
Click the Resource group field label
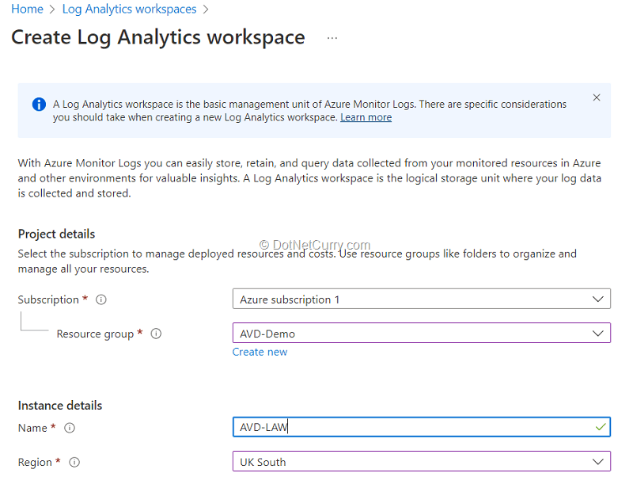pyautogui.click(x=95, y=334)
